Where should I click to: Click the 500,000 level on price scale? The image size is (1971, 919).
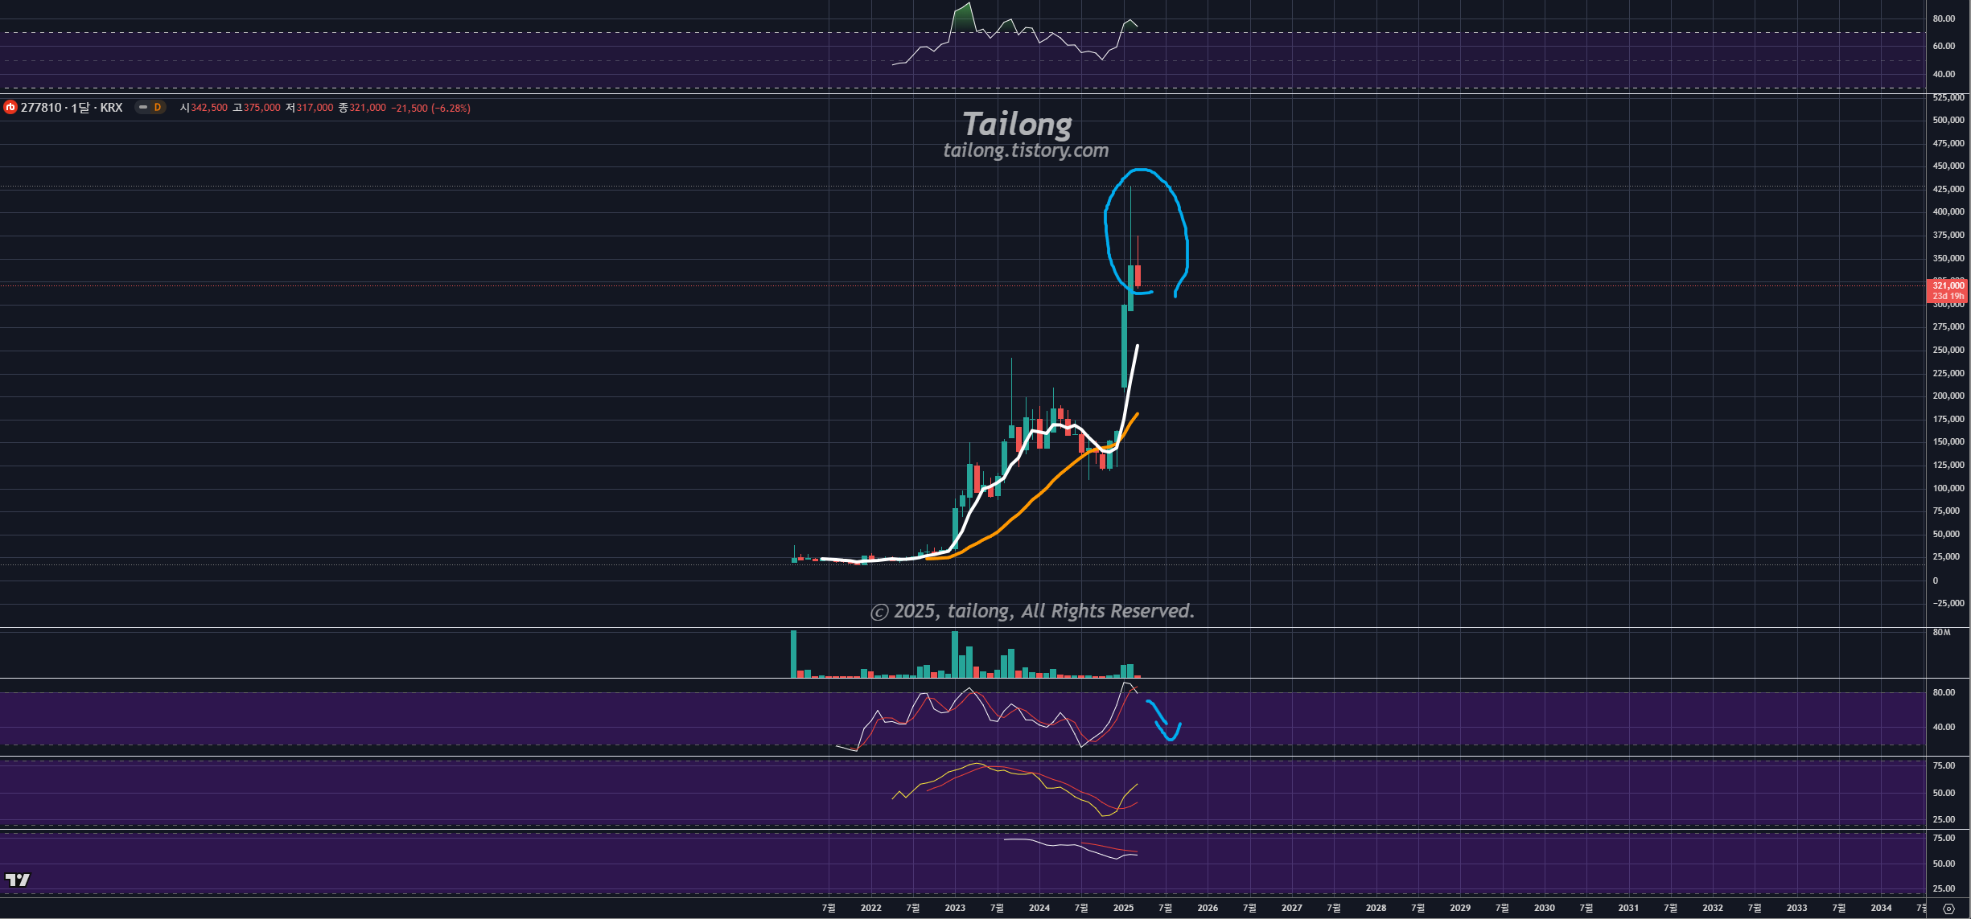(x=1948, y=120)
